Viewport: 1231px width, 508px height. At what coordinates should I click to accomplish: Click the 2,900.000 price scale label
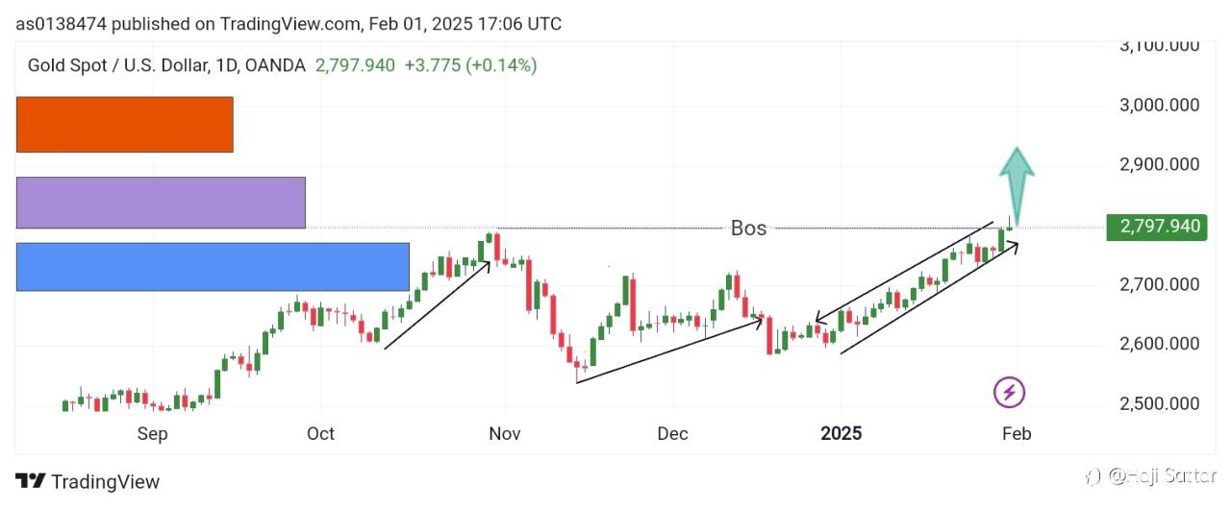tap(1159, 164)
